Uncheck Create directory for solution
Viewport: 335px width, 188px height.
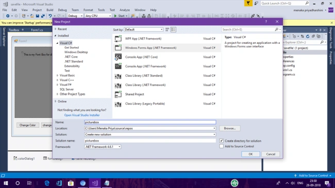coord(222,141)
